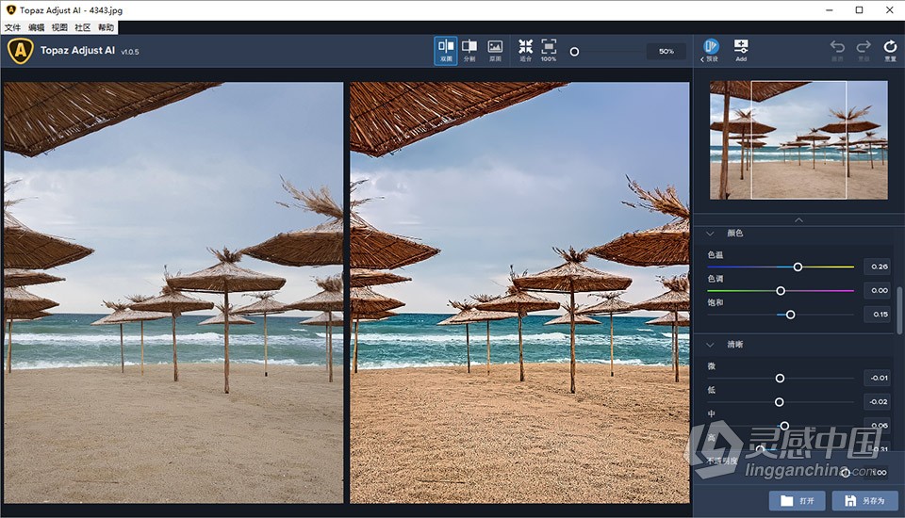
Task: Click the 微 value field -0.01
Action: point(878,378)
